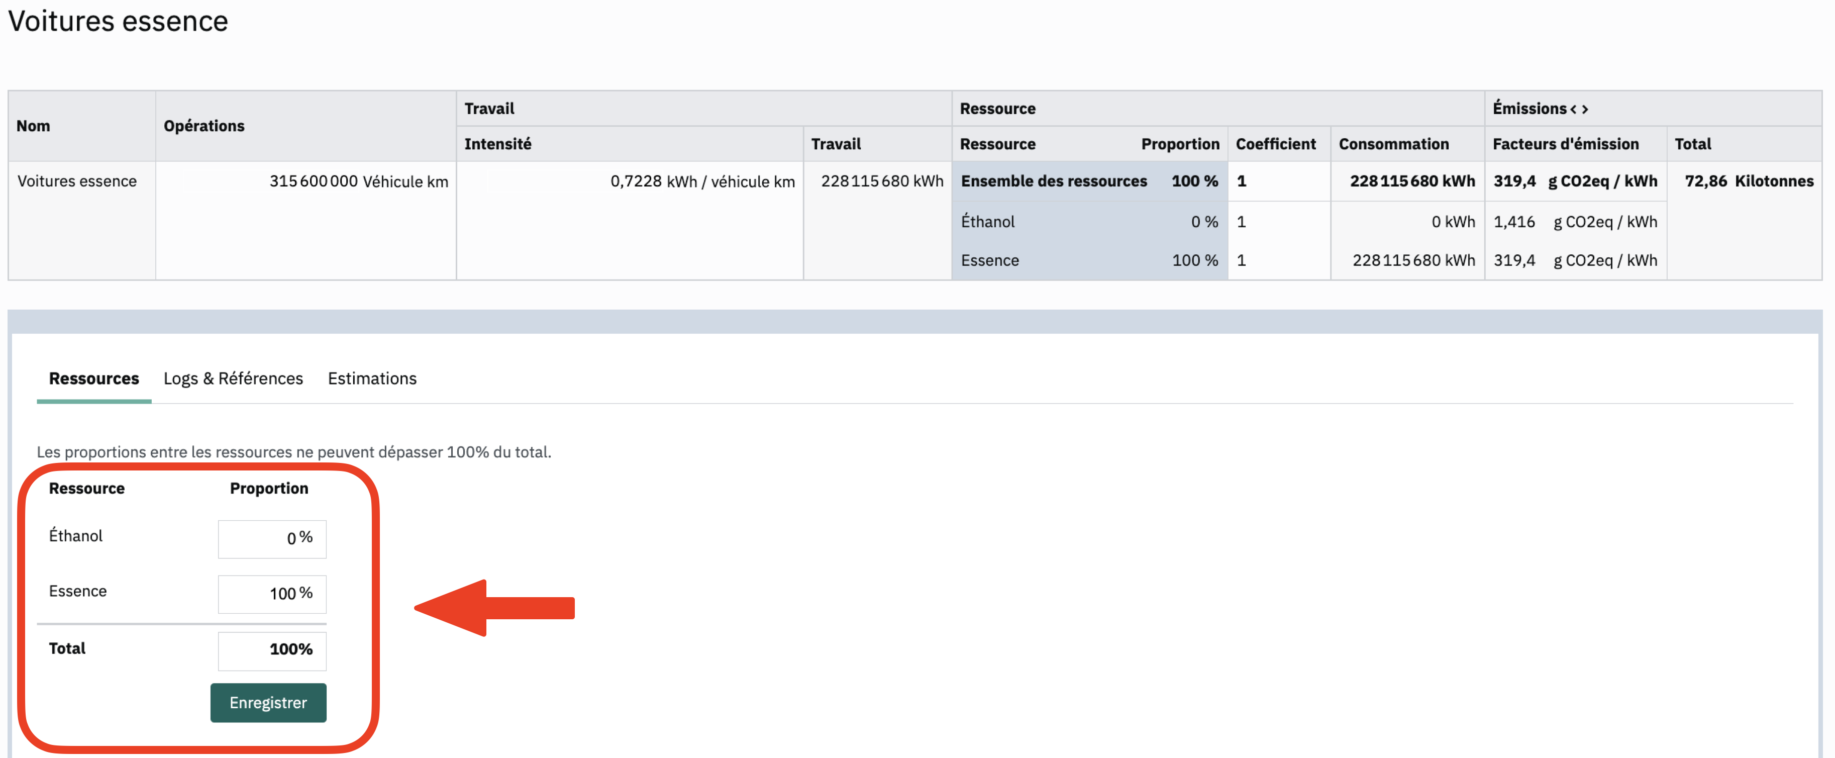Open the Logs & Références tab
The image size is (1835, 758).
tap(233, 378)
